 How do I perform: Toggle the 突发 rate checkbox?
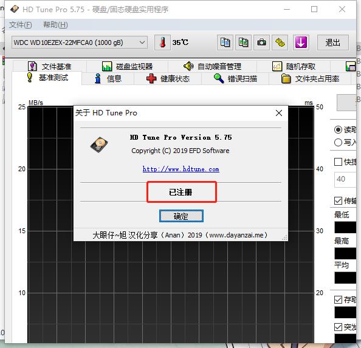338,327
